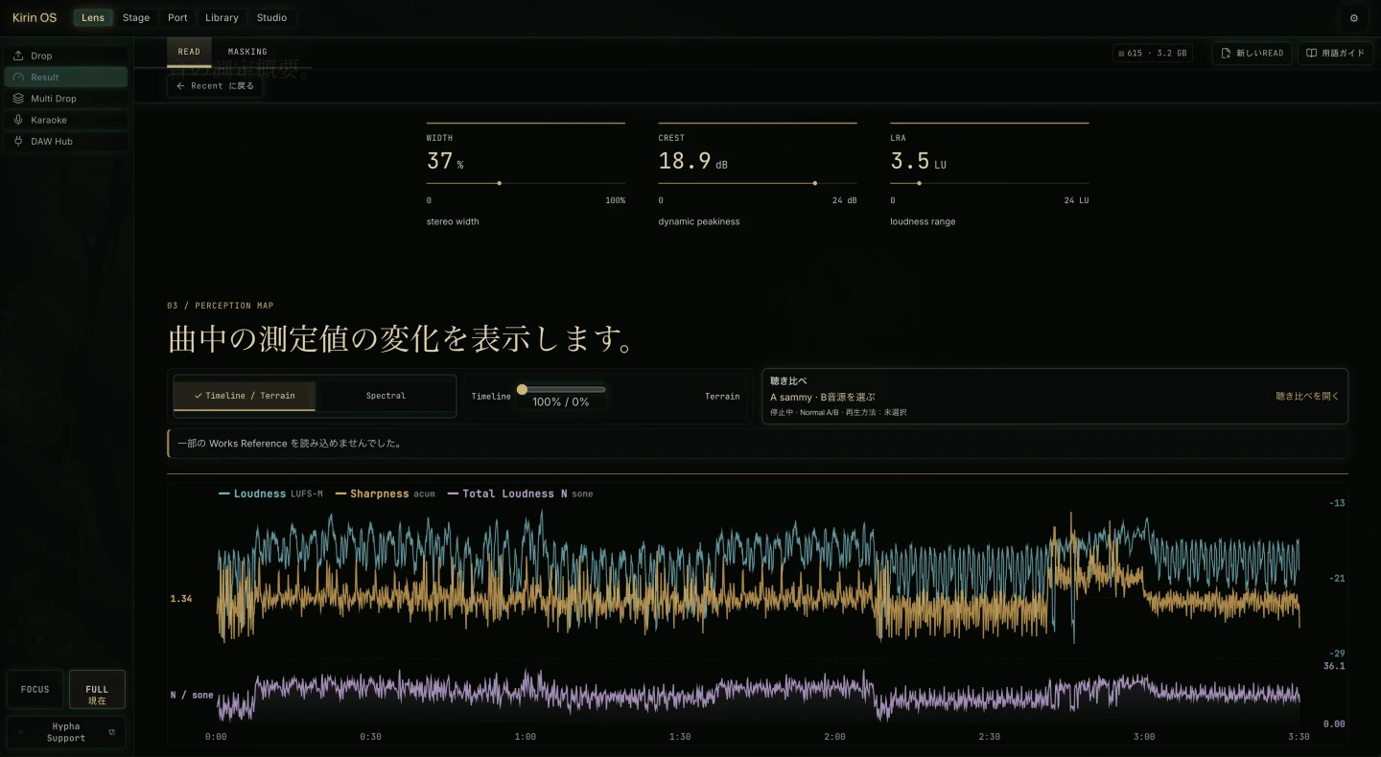This screenshot has height=757, width=1381.
Task: Open settings with the gear icon
Action: 1354,18
